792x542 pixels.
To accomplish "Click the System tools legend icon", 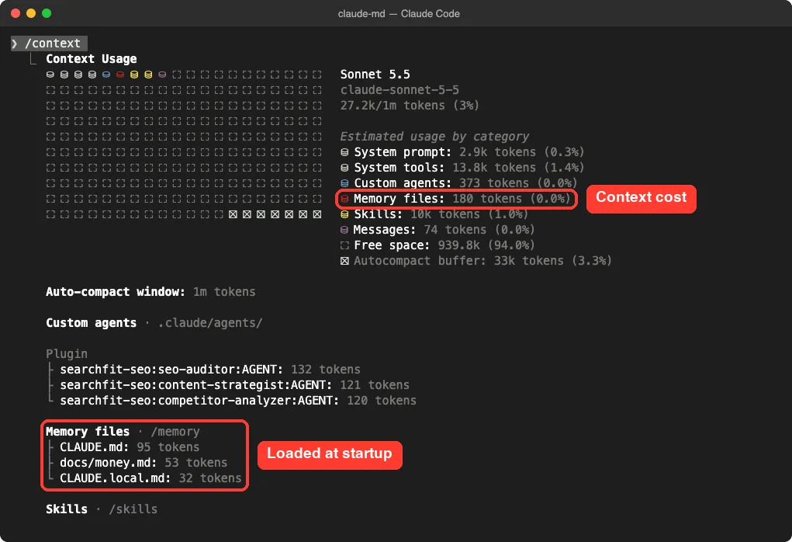I will (344, 168).
